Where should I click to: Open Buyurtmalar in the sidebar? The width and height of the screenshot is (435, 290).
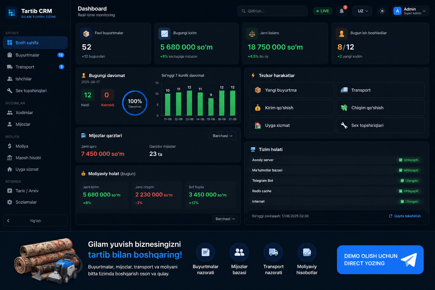tap(35, 55)
